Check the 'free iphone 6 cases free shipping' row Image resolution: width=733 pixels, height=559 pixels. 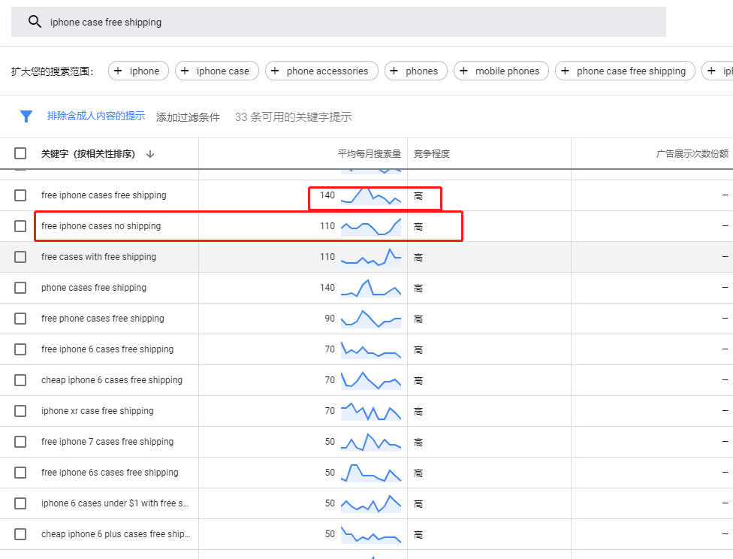[x=20, y=349]
